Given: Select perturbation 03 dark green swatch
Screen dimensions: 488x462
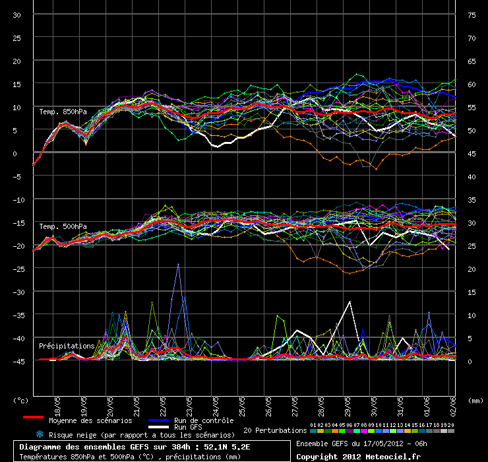Looking at the screenshot, I should coord(327,431).
